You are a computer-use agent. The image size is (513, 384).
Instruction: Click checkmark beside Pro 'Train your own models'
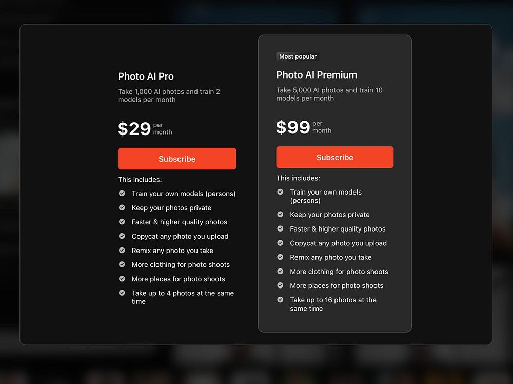pos(122,194)
